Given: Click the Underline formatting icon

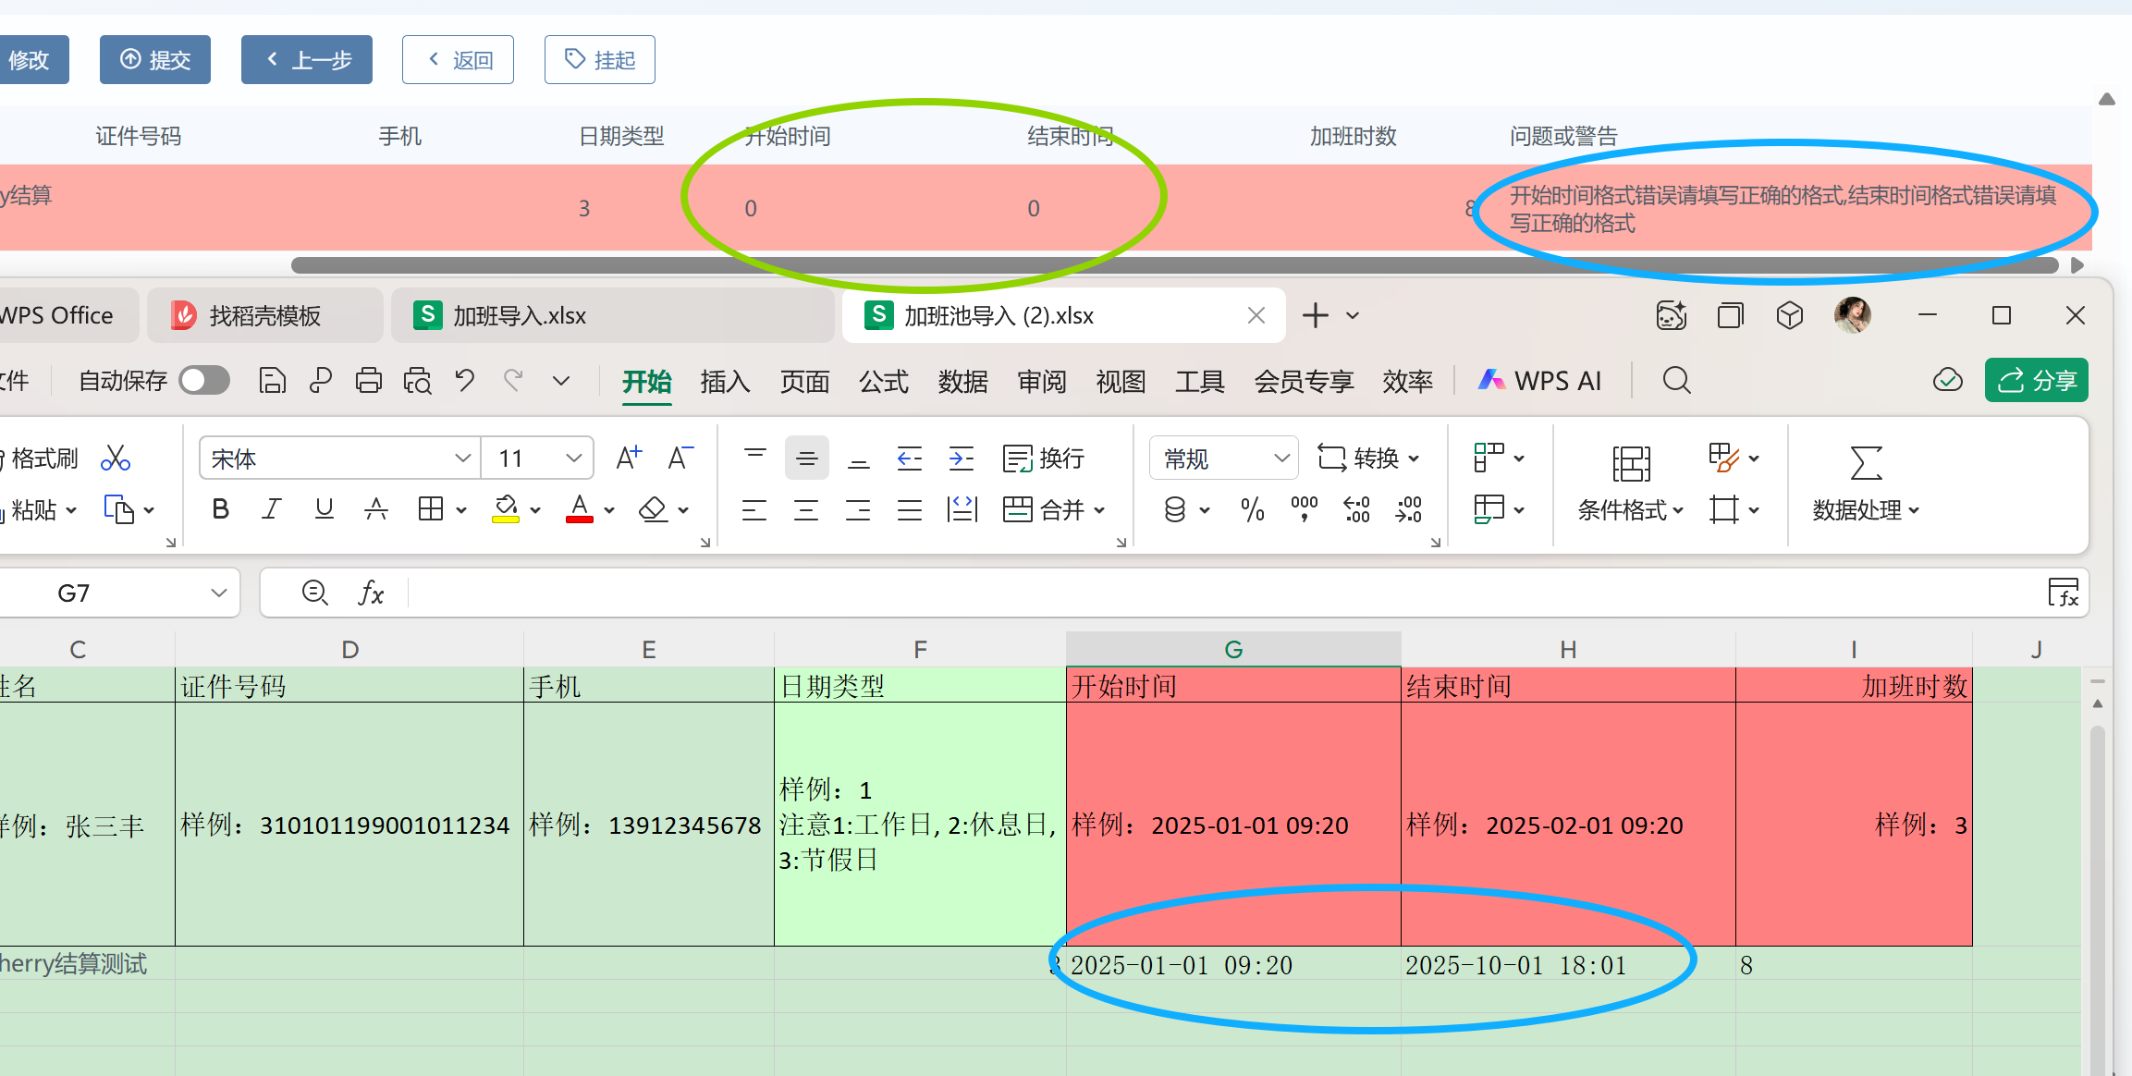Looking at the screenshot, I should (324, 509).
